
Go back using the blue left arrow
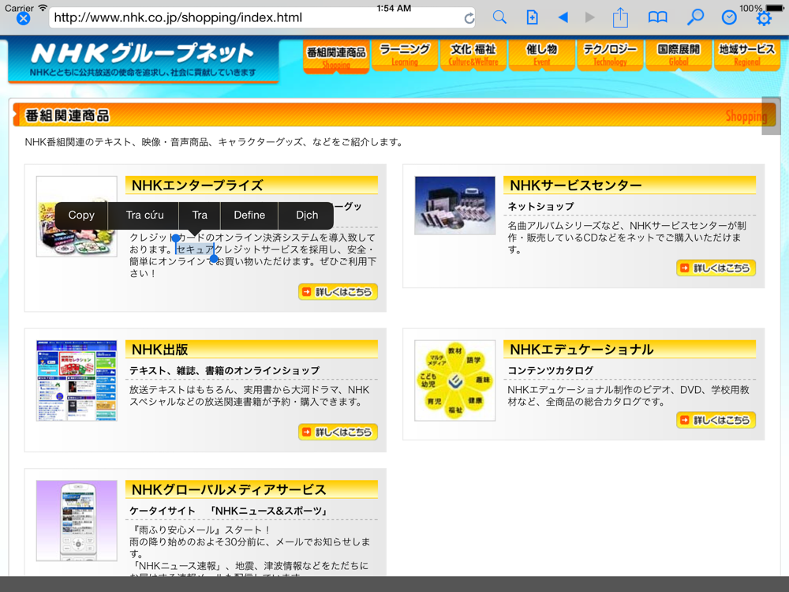pyautogui.click(x=563, y=17)
